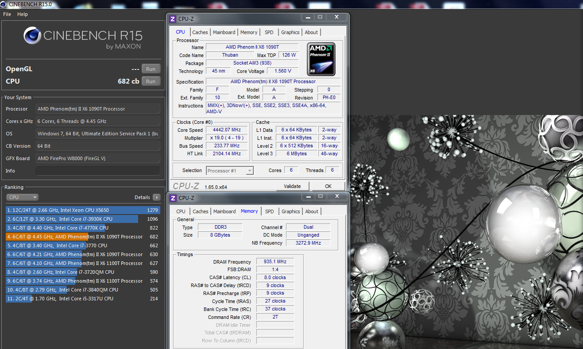Click the Code Name value Thuban
Image resolution: width=583 pixels, height=349 pixels.
pyautogui.click(x=230, y=55)
